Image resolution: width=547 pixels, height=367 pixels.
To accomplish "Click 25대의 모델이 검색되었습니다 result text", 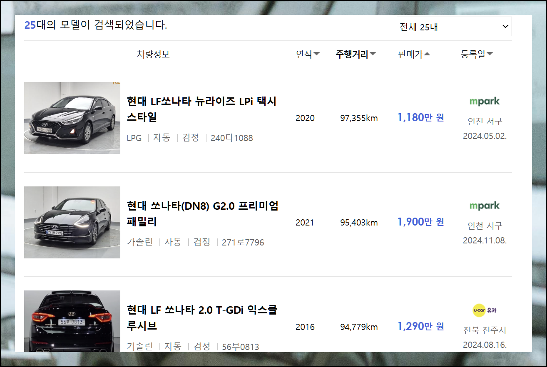I will pyautogui.click(x=96, y=25).
